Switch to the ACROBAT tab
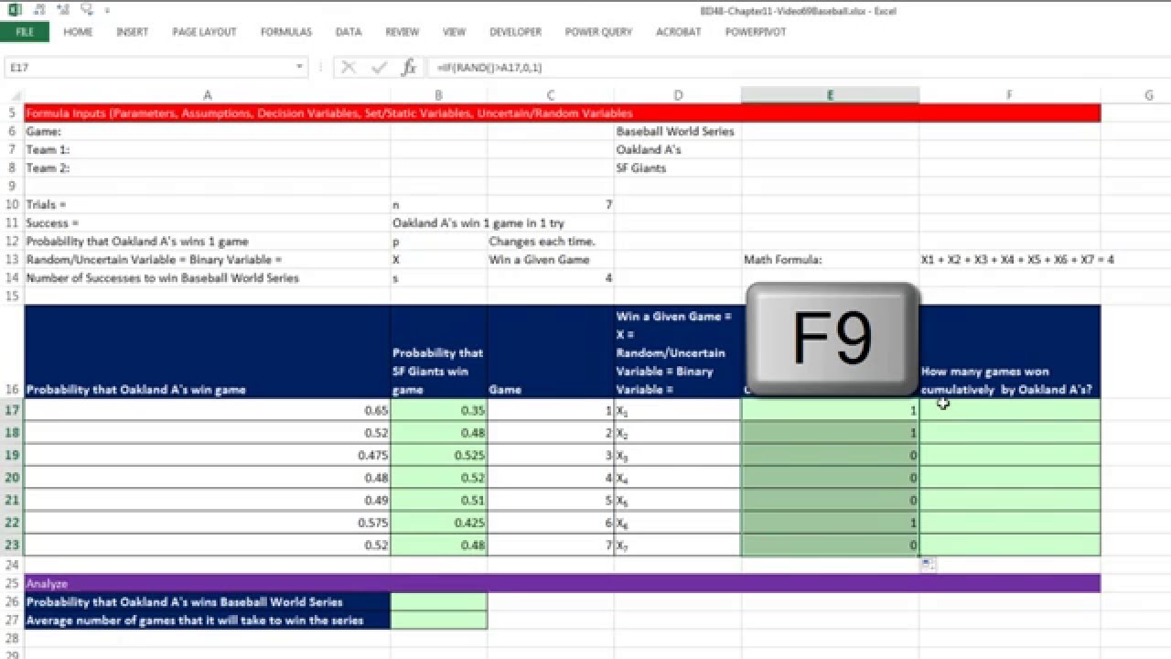 coord(678,32)
